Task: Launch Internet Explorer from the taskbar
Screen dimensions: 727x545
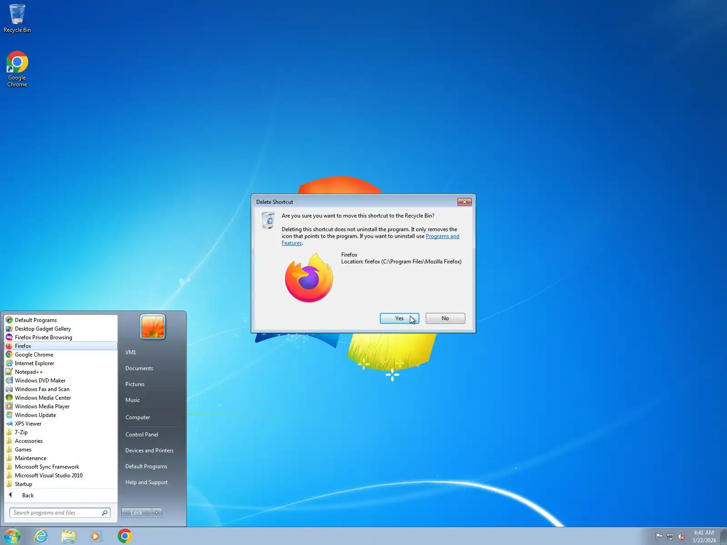Action: pyautogui.click(x=41, y=536)
